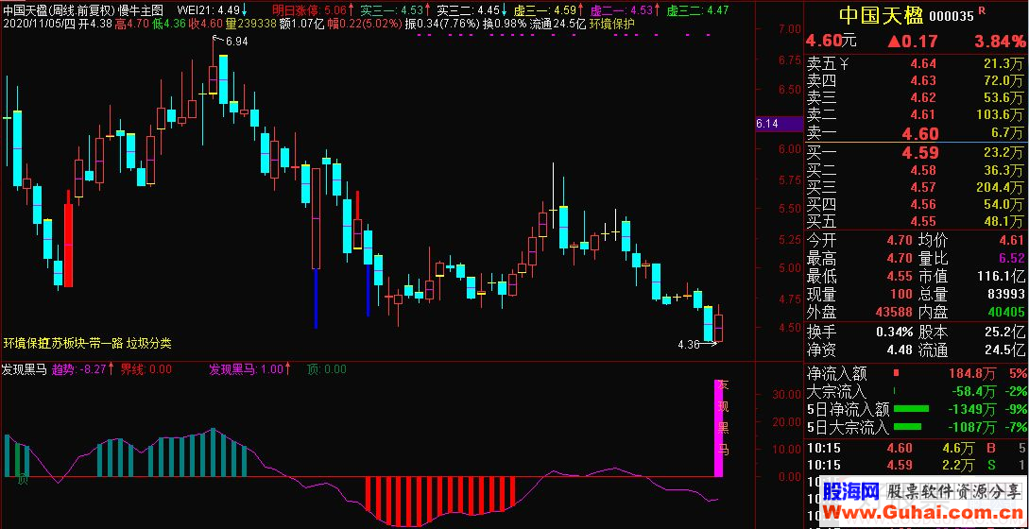Viewport: 1029px width, 529px height.
Task: Click the 卖五 ask row price 4.64
Action: pyautogui.click(x=922, y=64)
